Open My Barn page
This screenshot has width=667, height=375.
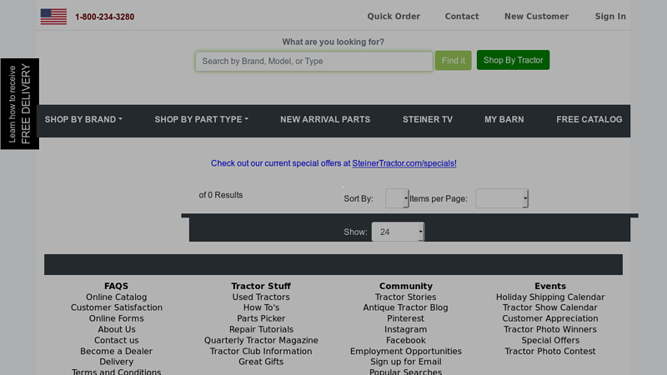point(504,120)
